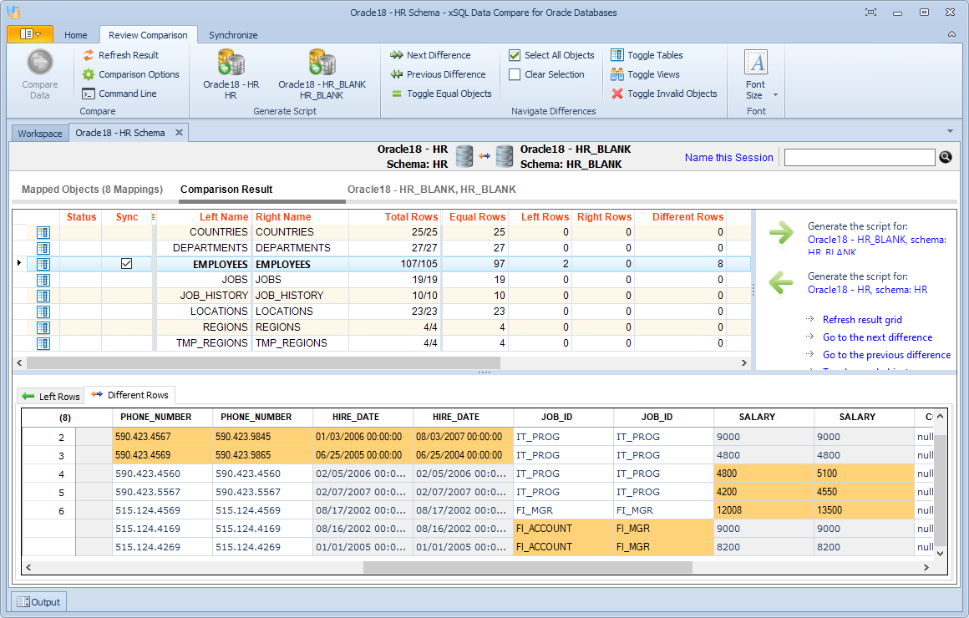Viewport: 969px width, 618px height.
Task: Click the Name this Session link
Action: pos(728,157)
